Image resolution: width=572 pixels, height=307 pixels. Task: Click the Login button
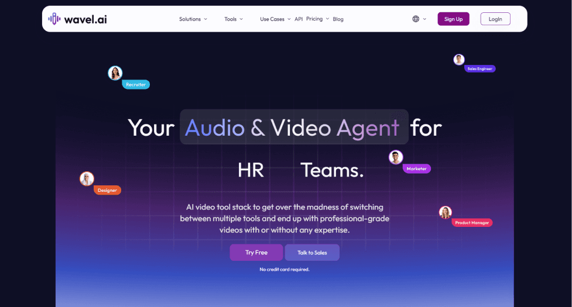(x=495, y=19)
